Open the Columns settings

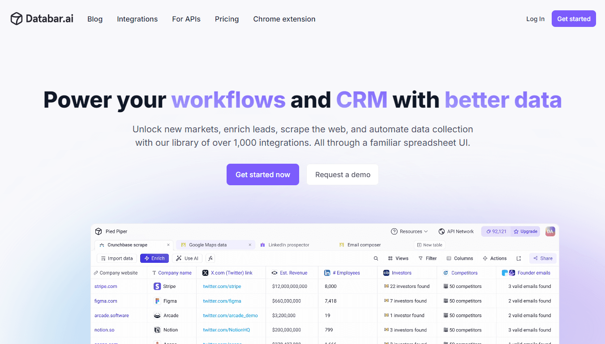459,258
